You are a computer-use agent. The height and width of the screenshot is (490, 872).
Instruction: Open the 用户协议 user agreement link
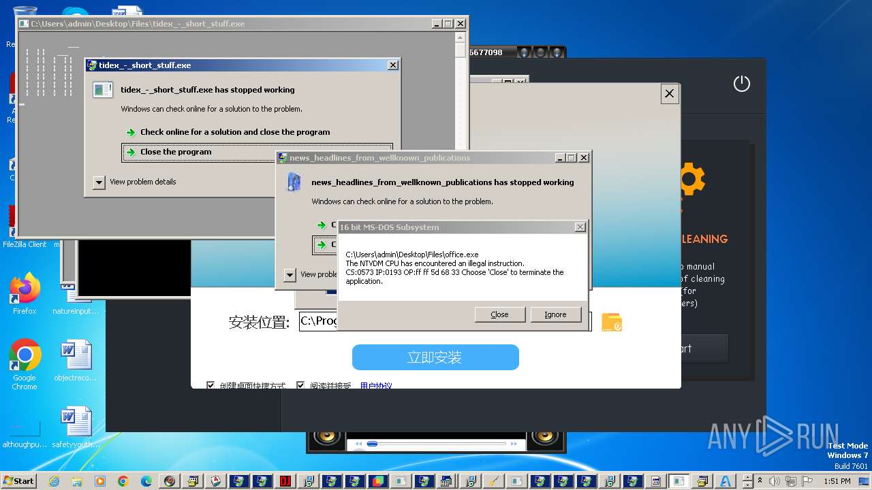pos(376,386)
